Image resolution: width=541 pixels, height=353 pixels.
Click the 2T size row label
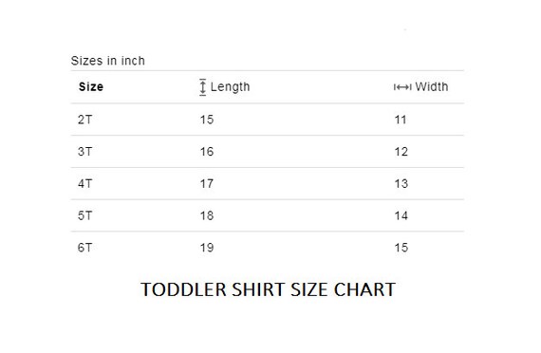coord(84,120)
